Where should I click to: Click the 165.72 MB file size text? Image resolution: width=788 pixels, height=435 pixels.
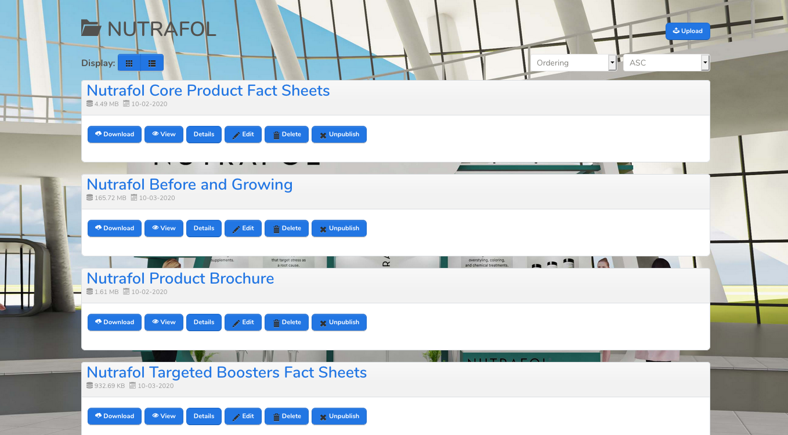click(x=110, y=198)
